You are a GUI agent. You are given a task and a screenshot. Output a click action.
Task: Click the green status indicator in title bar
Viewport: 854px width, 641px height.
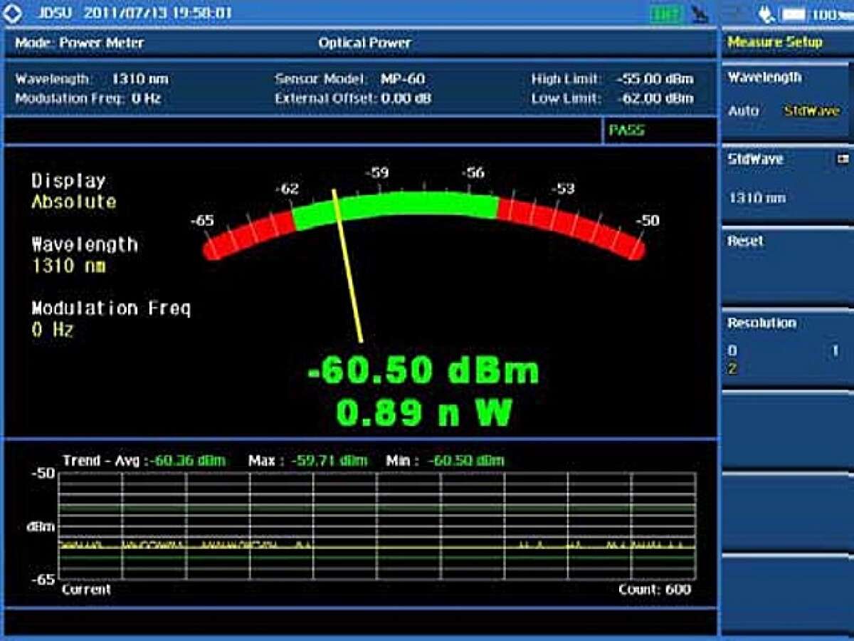coord(666,14)
